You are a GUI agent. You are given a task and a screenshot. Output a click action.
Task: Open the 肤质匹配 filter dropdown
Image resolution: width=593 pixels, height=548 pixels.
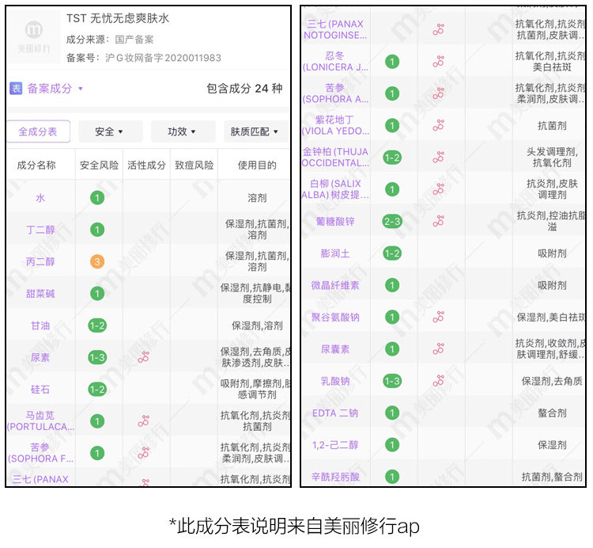255,131
